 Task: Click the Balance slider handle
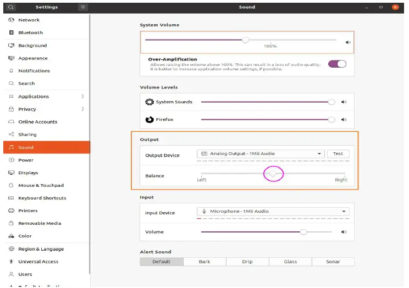(x=273, y=174)
